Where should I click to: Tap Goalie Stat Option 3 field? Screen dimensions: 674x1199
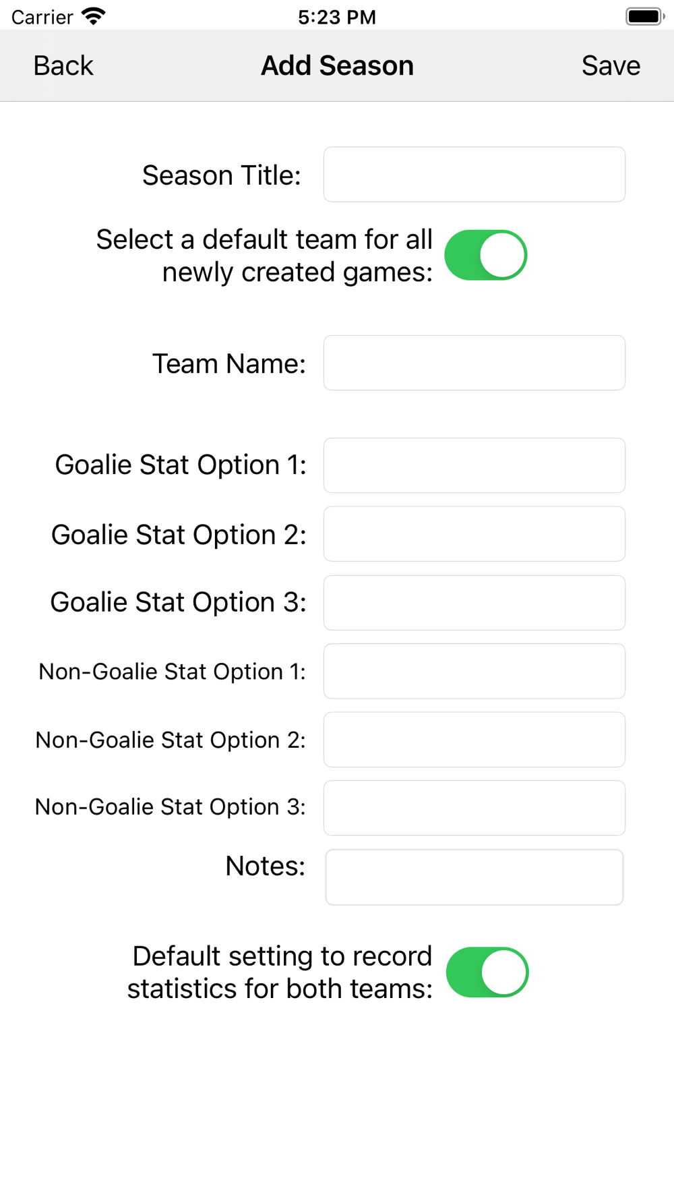tap(474, 603)
